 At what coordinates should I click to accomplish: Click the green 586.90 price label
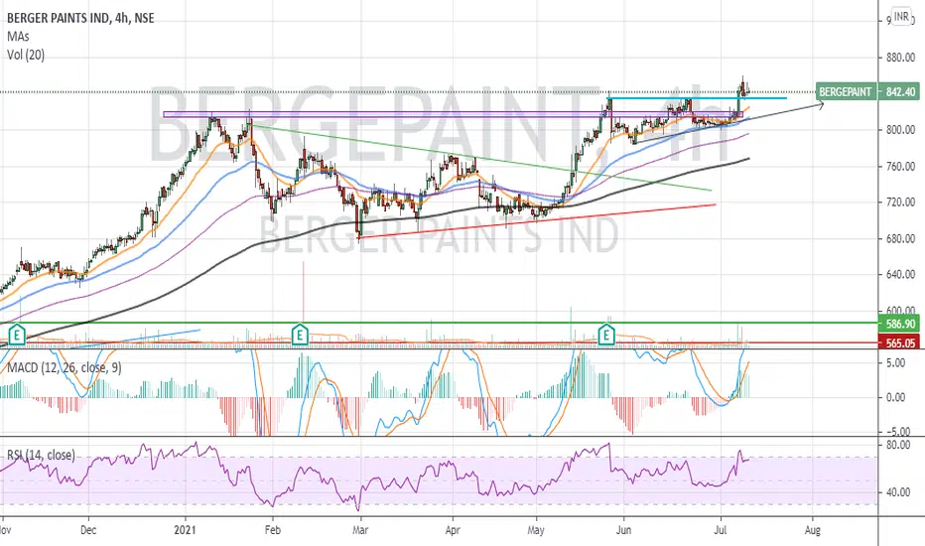click(900, 324)
